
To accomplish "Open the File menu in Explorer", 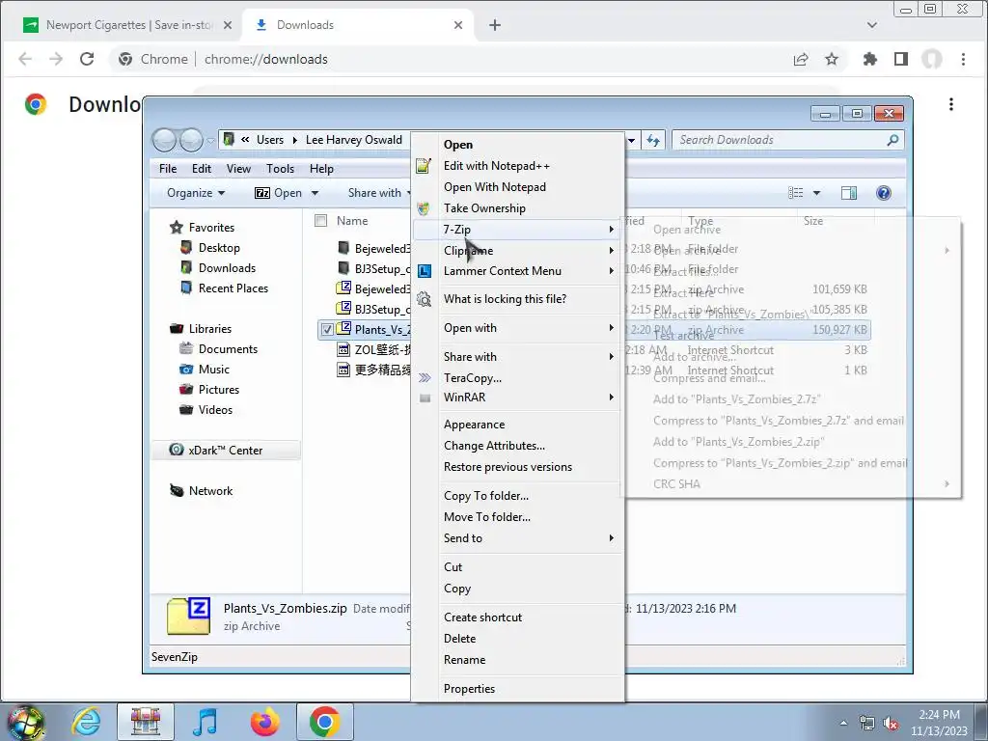I will click(x=168, y=169).
